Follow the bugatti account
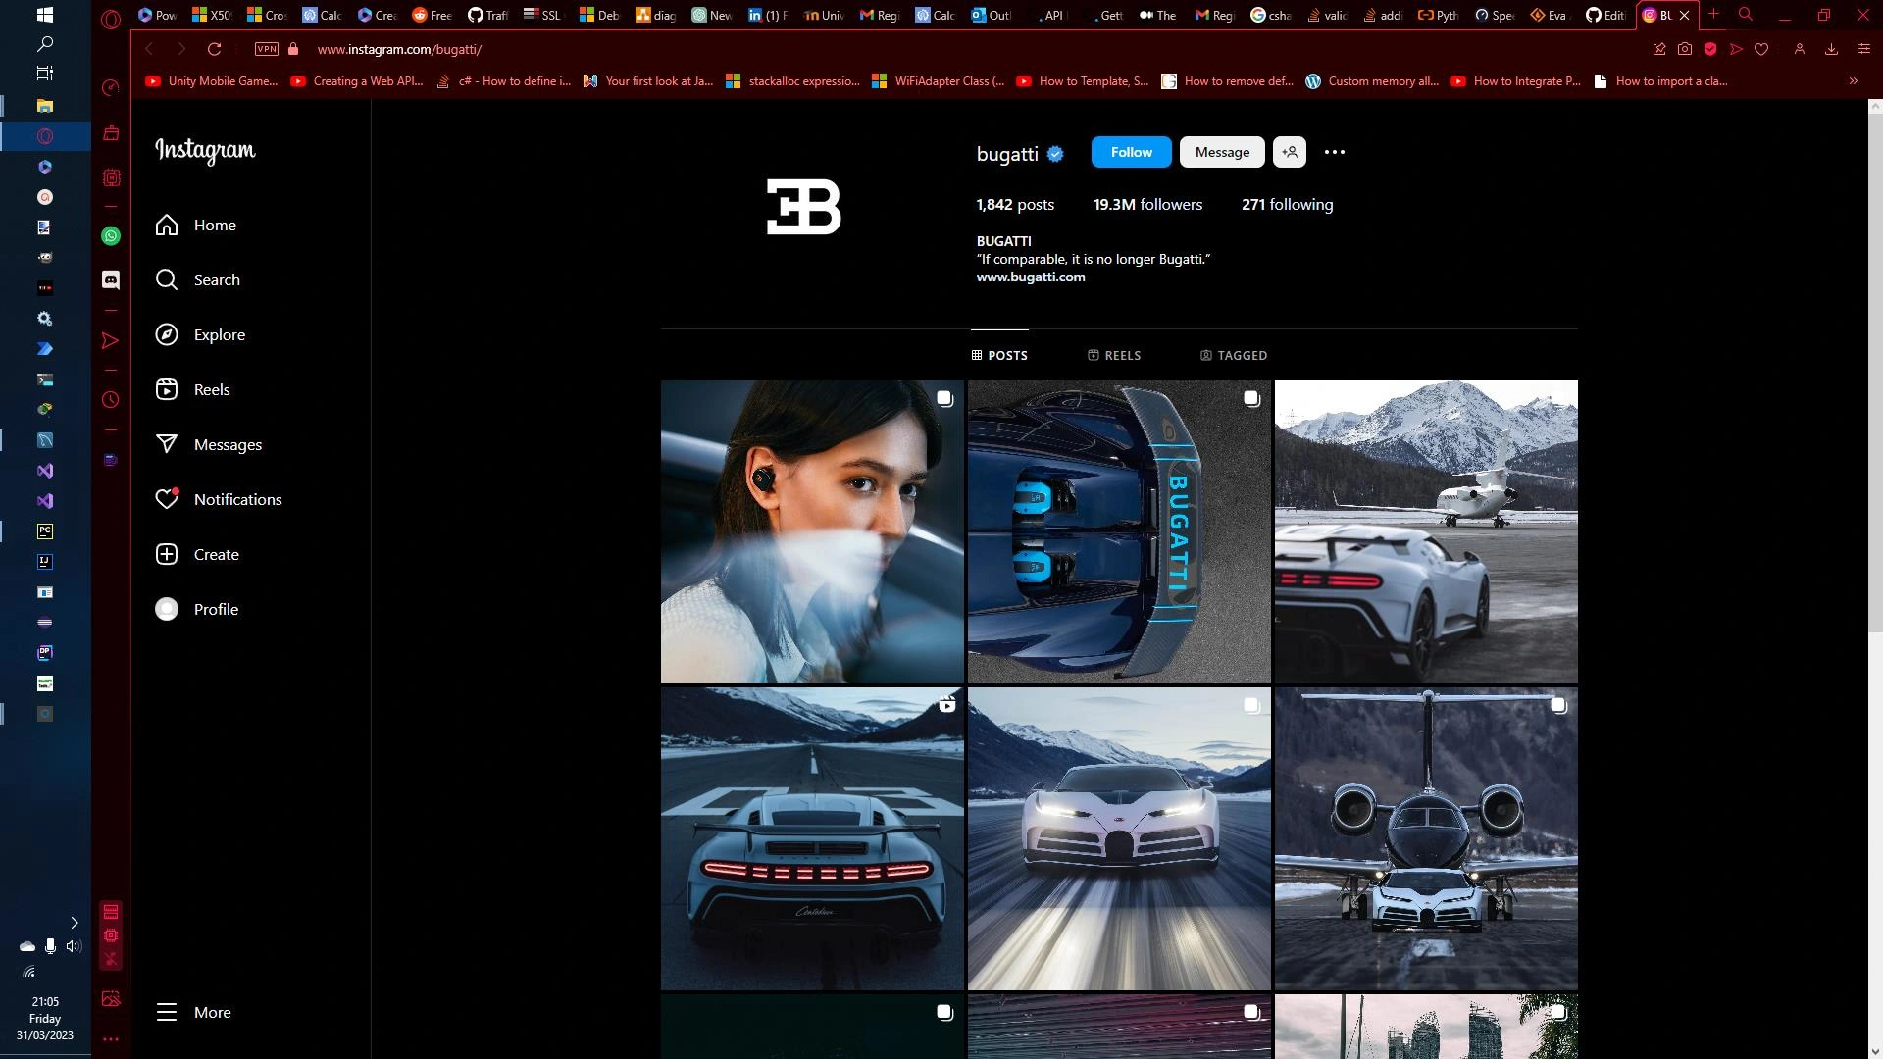 1131,152
